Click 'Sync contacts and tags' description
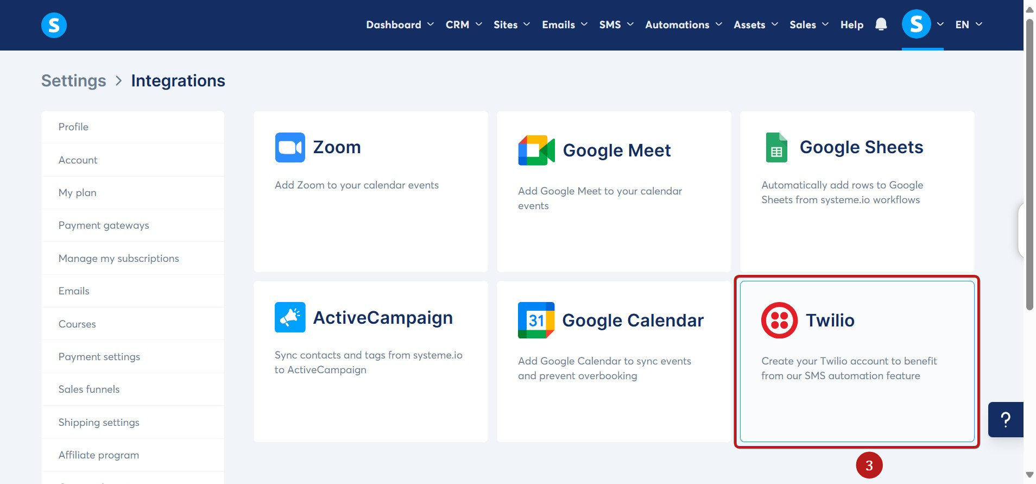1036x484 pixels. coord(368,362)
